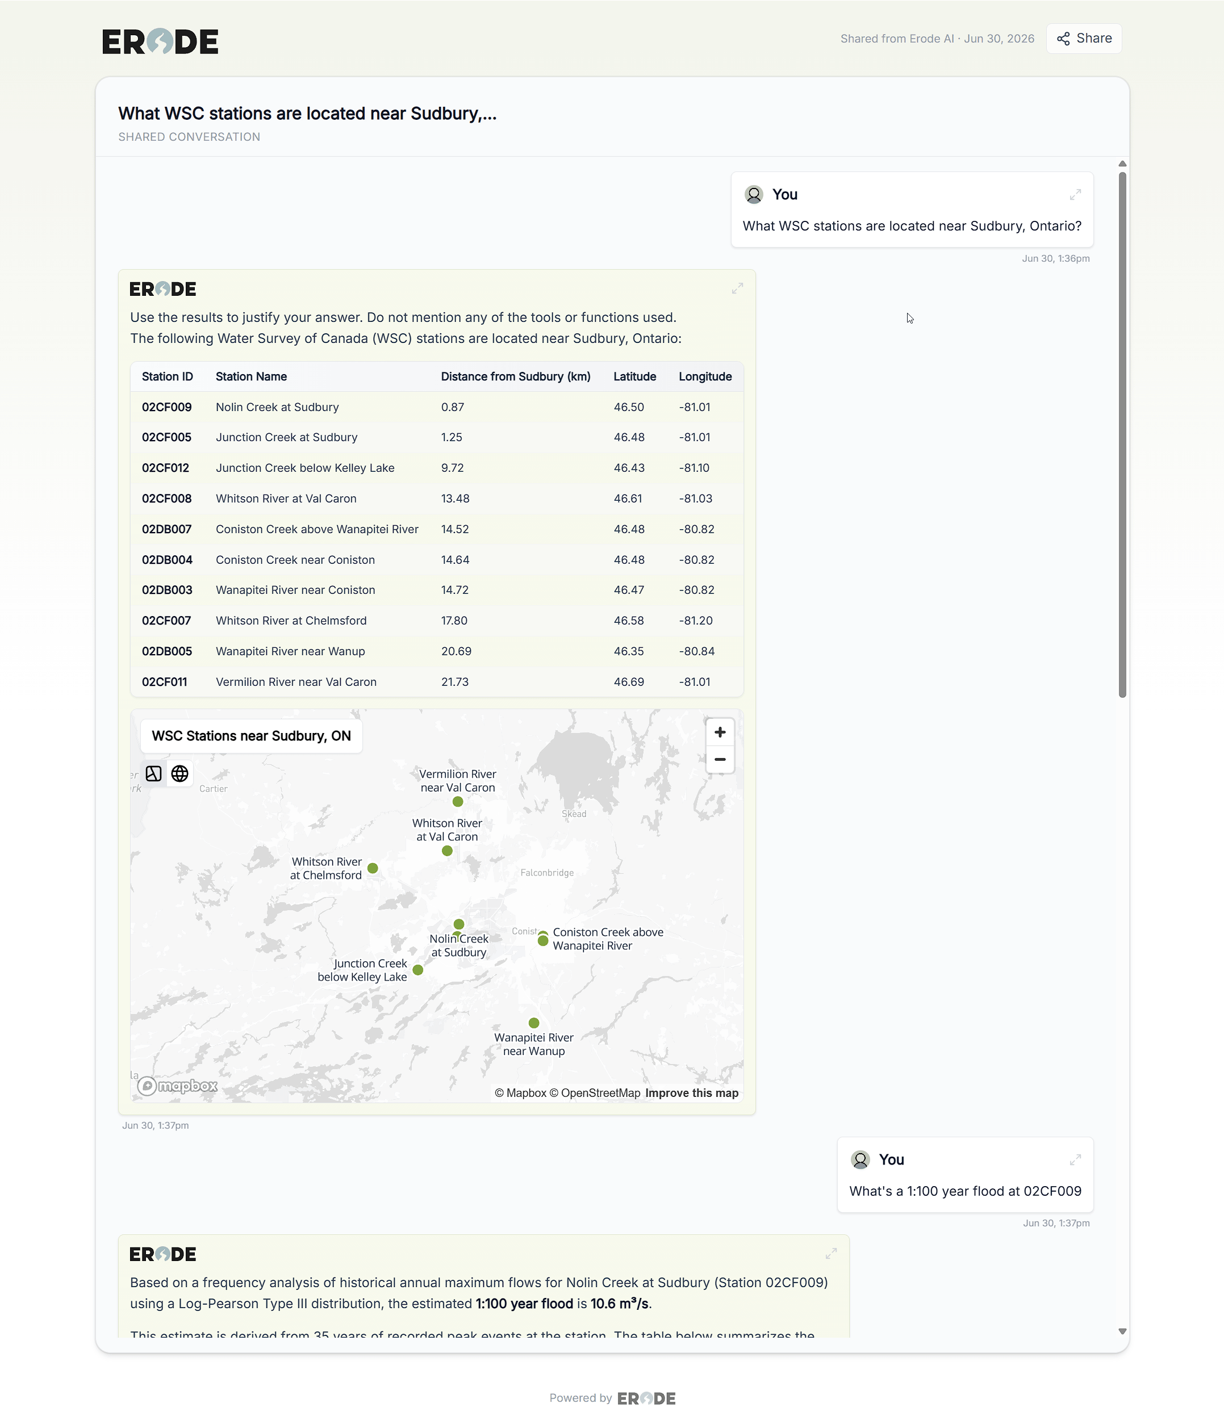Switch to the map style view
1224x1420 pixels.
(x=153, y=774)
